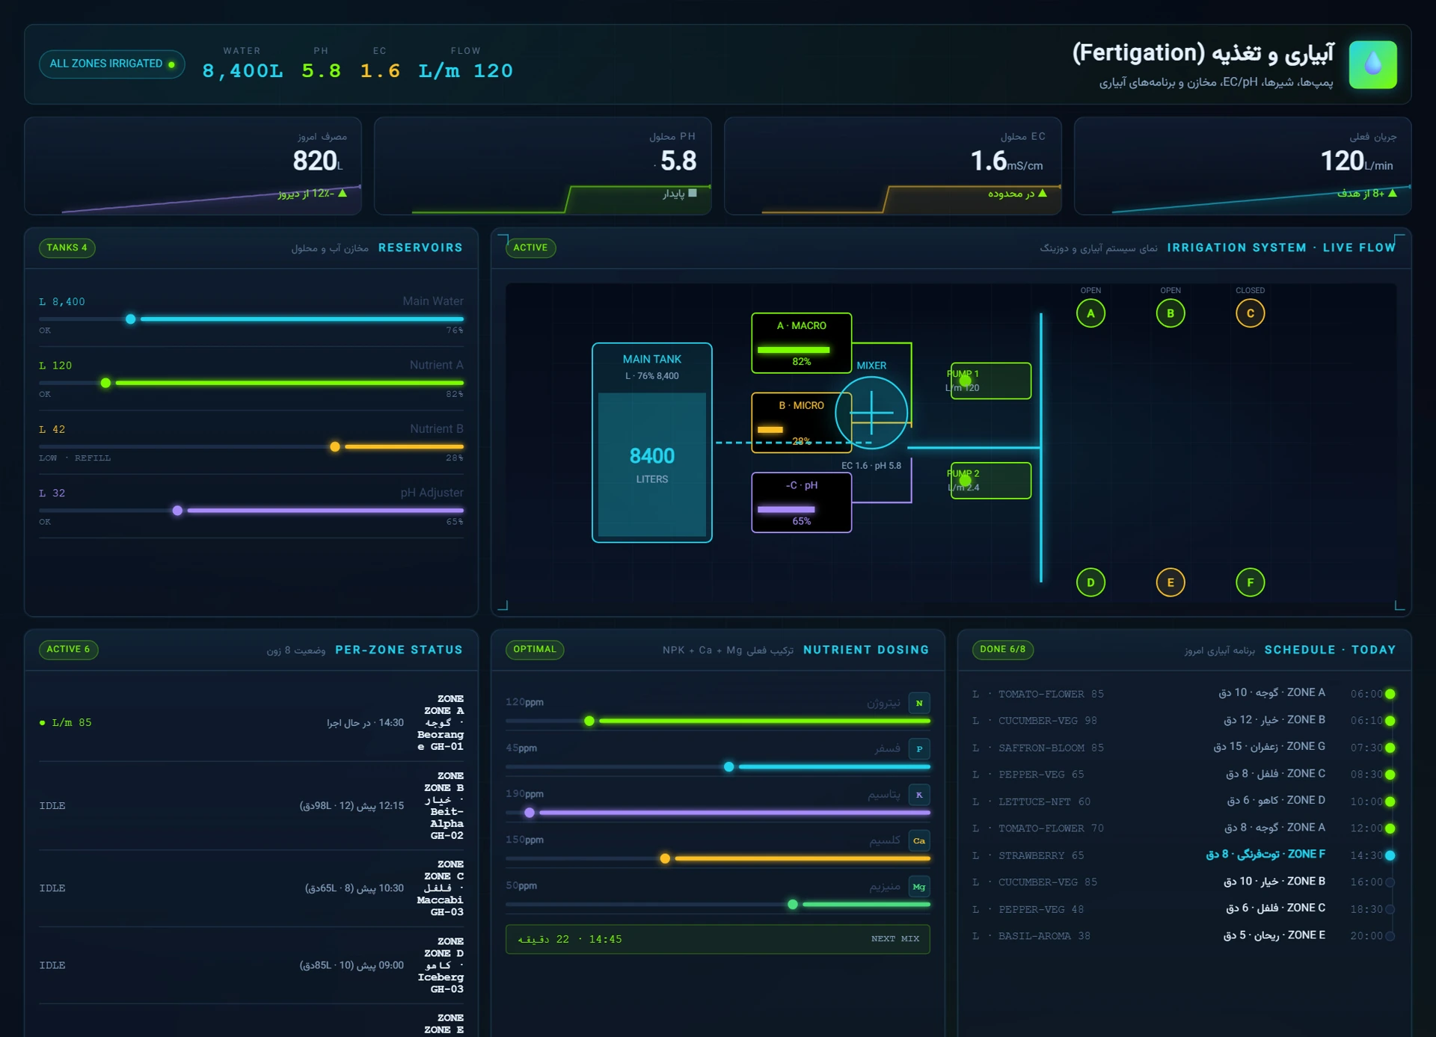The height and width of the screenshot is (1037, 1436).
Task: Click the Active 6 per-zone badge
Action: point(68,649)
